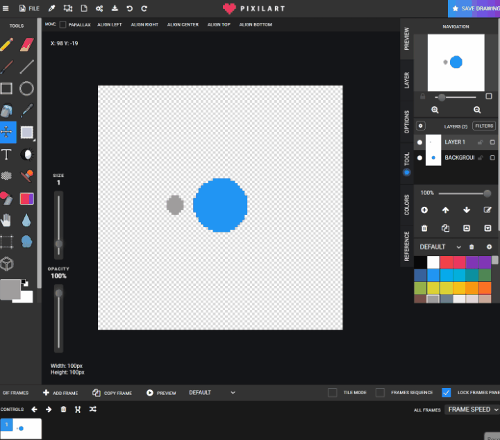Click Copy Frame button

point(112,393)
